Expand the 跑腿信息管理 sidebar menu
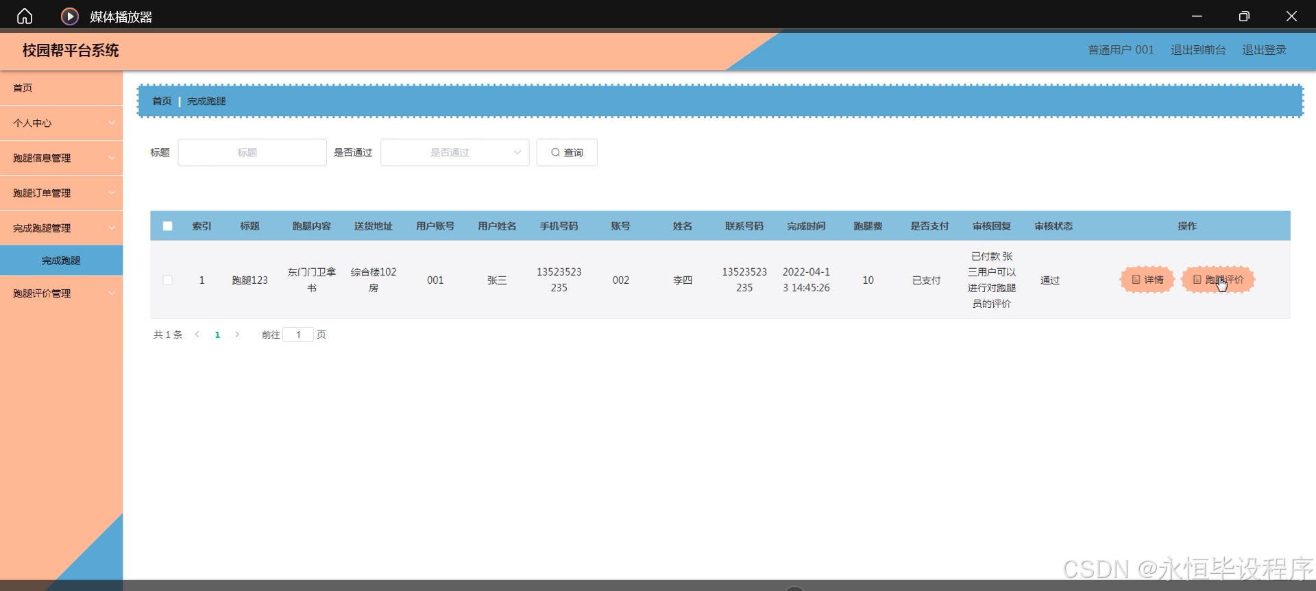The height and width of the screenshot is (591, 1316). (62, 158)
